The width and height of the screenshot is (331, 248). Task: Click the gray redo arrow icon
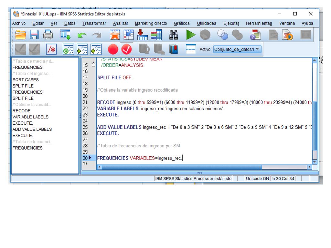click(x=97, y=35)
